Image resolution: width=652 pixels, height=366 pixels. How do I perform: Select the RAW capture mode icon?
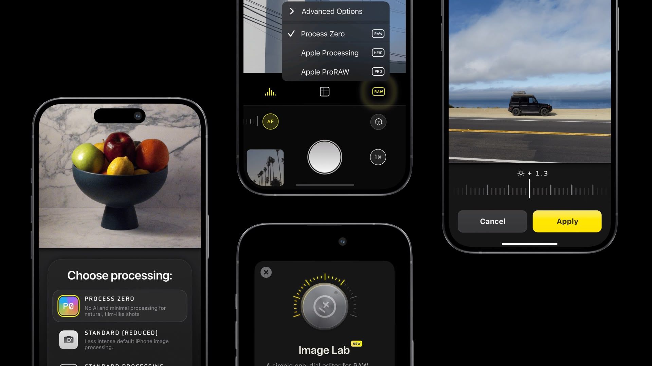pyautogui.click(x=378, y=91)
